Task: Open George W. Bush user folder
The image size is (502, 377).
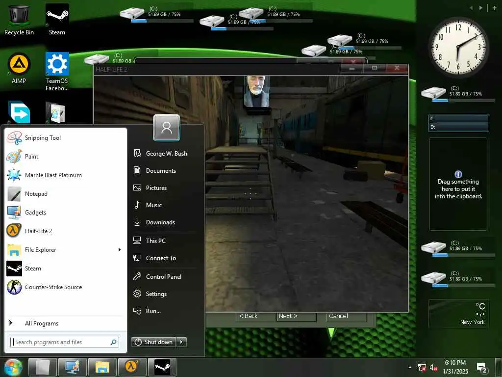Action: (164, 154)
